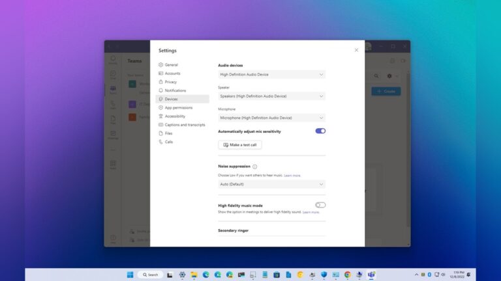
Task: Open the Windows Start menu
Action: 130,274
